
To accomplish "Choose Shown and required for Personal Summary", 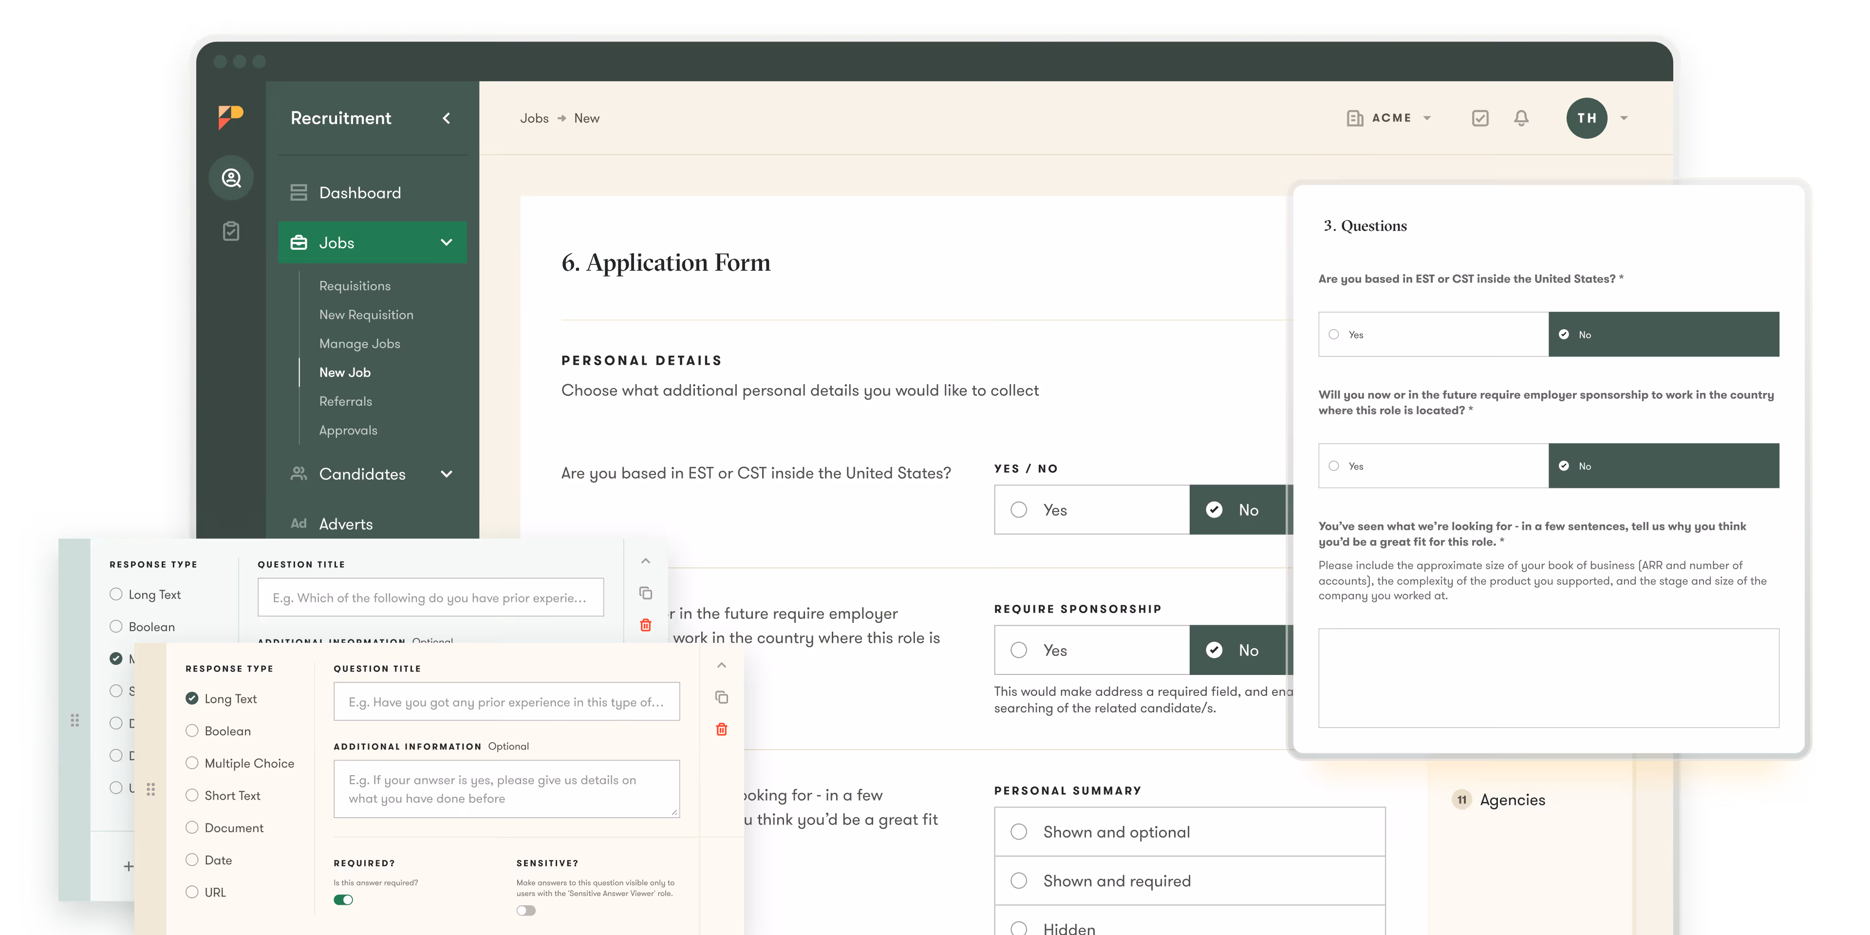I will click(1190, 880).
